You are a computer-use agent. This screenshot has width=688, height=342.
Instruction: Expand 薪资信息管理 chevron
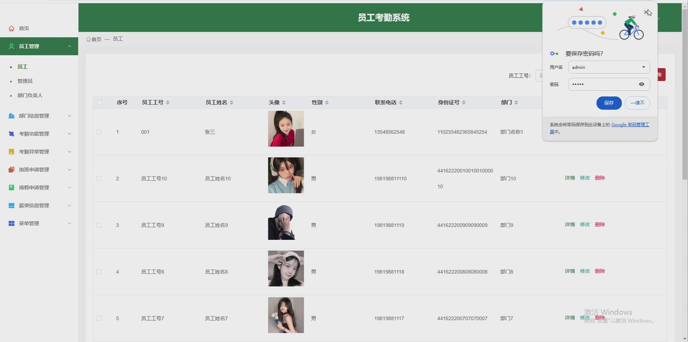(x=70, y=205)
